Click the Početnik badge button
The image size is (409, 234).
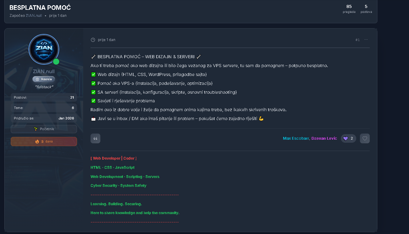(x=44, y=129)
